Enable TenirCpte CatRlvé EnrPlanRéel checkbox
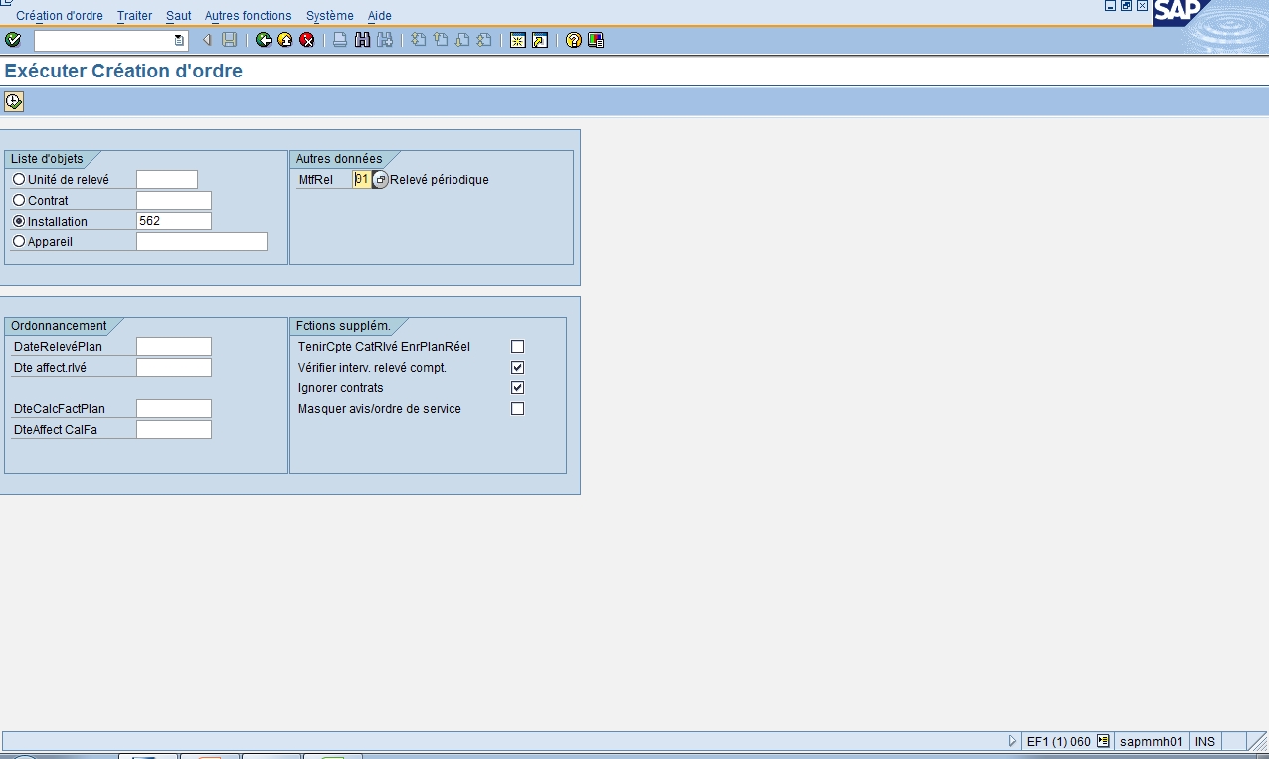The width and height of the screenshot is (1269, 759). coord(517,347)
